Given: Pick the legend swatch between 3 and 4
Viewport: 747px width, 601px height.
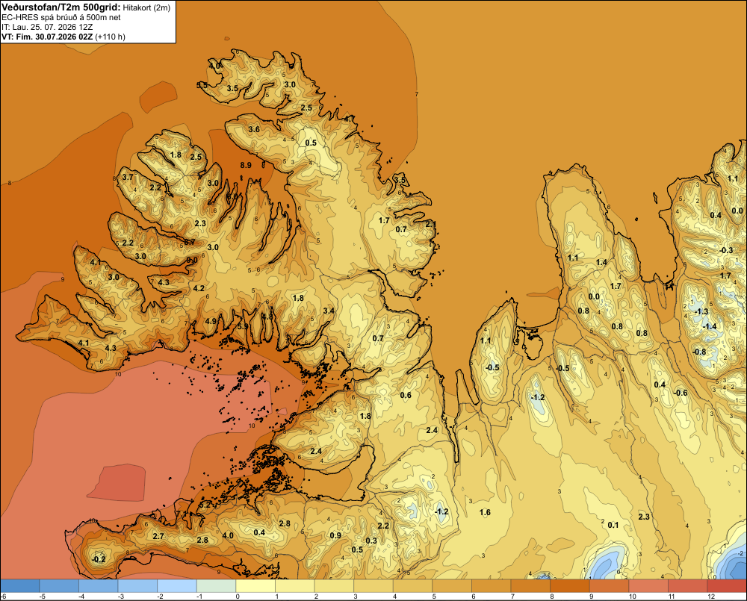Looking at the screenshot, I should [x=373, y=585].
